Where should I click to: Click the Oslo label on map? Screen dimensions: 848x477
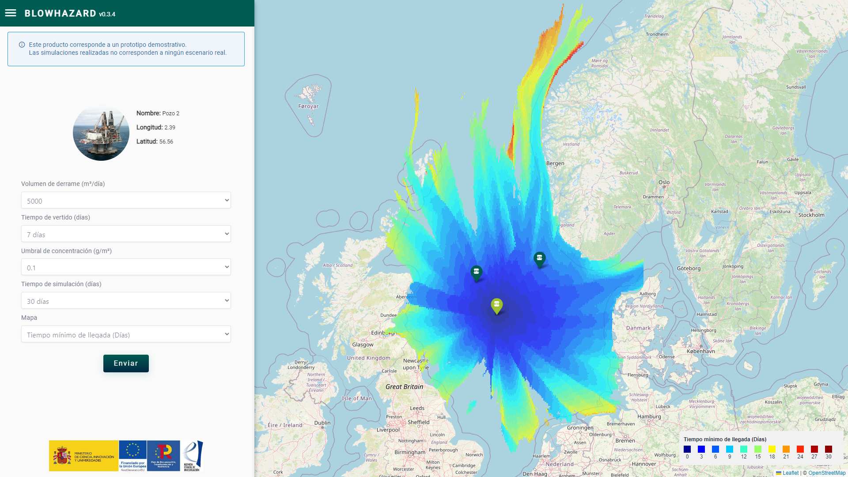[664, 182]
